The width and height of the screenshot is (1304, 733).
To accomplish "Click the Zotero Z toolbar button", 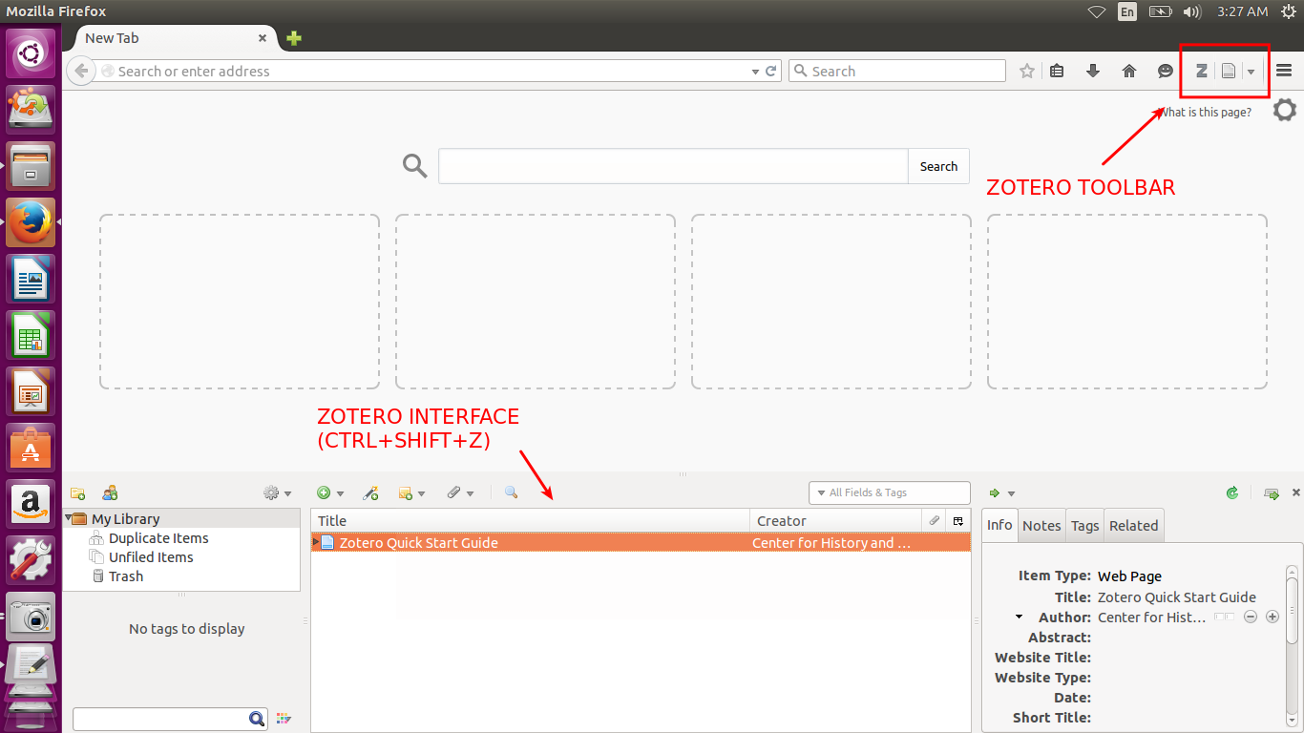I will [1202, 71].
